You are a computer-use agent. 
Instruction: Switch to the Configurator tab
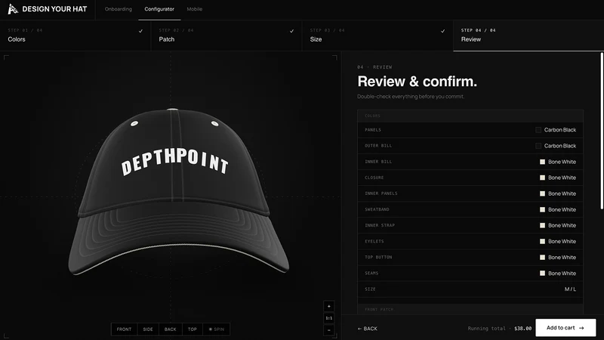click(159, 9)
